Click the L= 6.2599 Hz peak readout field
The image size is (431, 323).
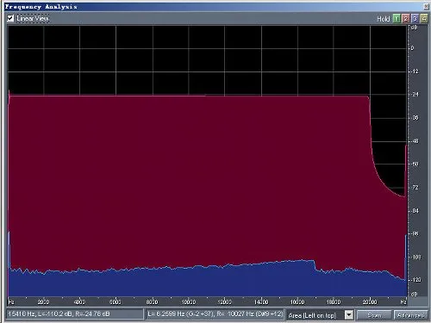point(215,314)
